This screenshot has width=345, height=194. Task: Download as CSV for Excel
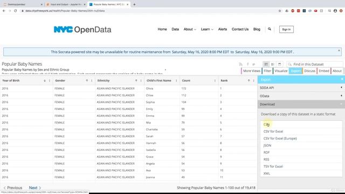tap(273, 131)
